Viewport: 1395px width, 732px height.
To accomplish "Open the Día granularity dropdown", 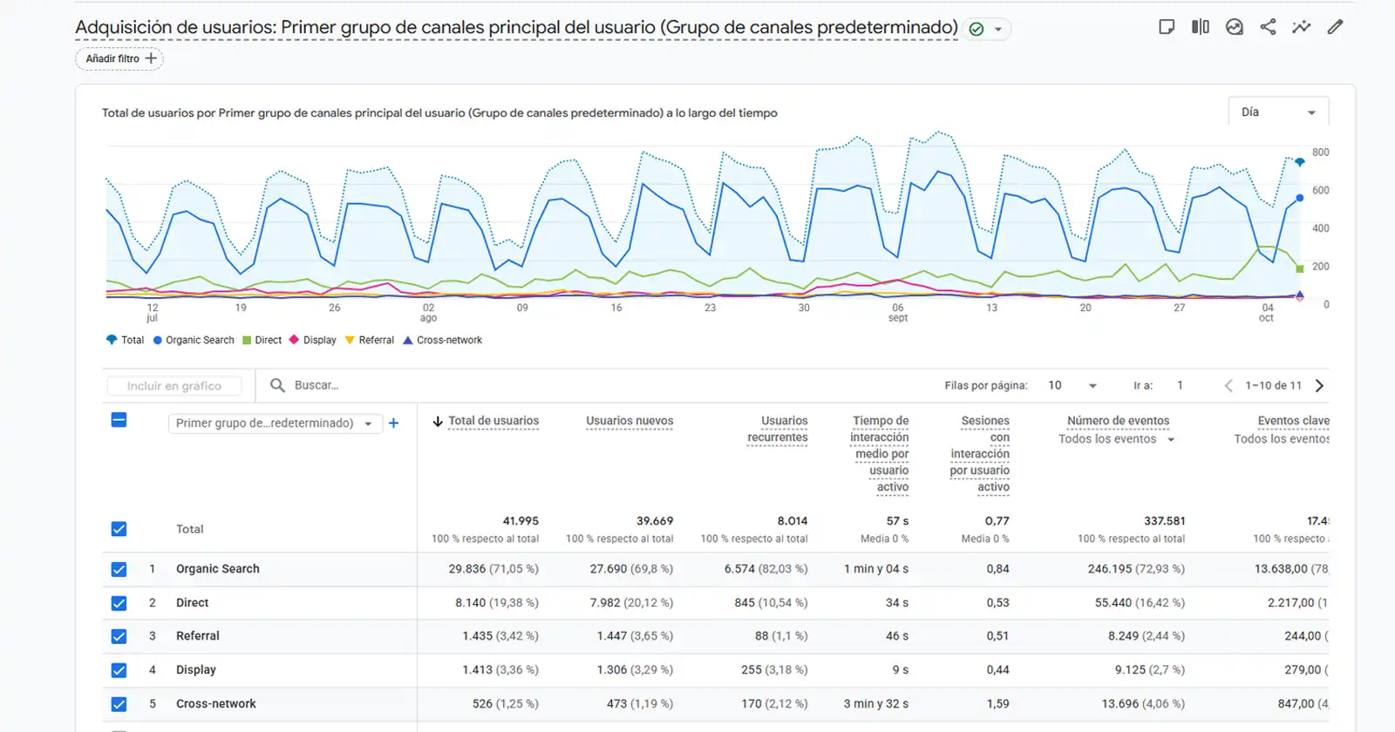I will tap(1278, 112).
